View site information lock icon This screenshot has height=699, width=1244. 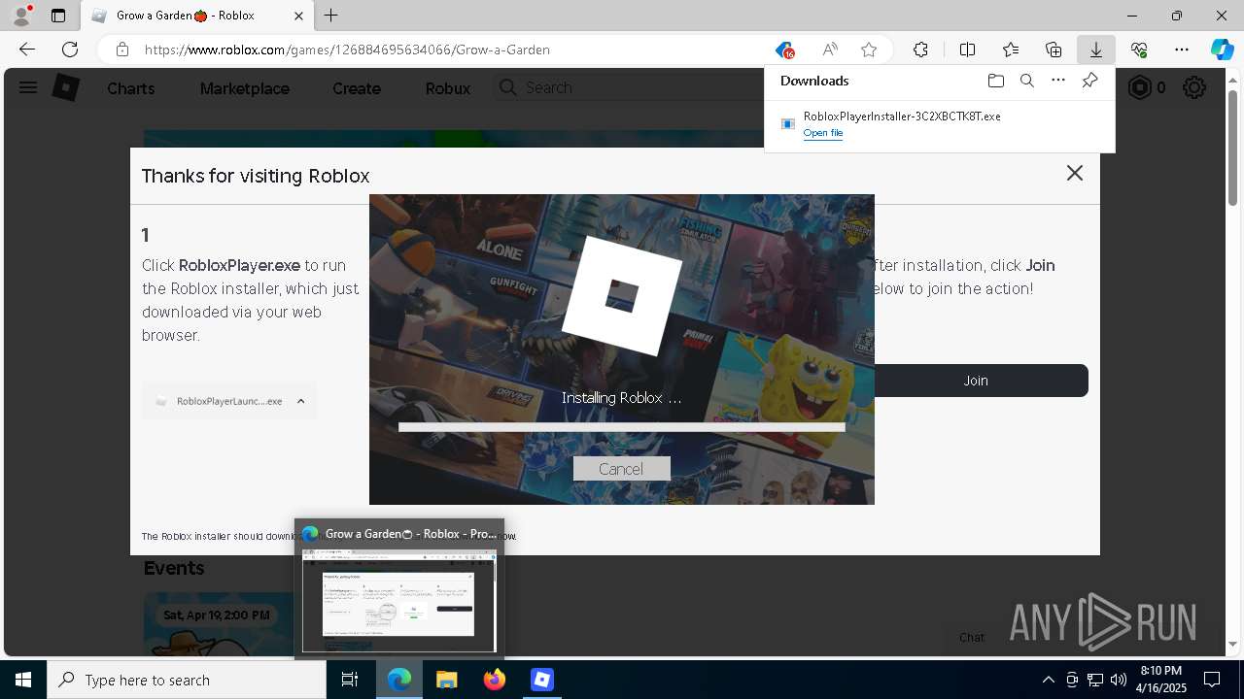click(121, 50)
